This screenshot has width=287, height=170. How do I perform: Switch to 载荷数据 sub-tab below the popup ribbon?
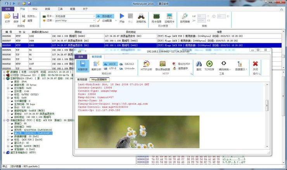(x=82, y=80)
